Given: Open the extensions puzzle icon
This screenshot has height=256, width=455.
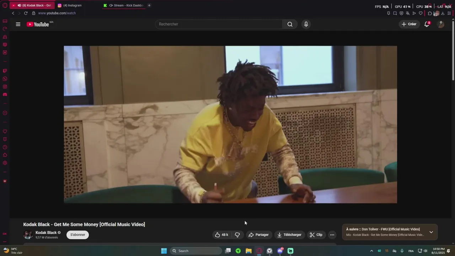Looking at the screenshot, I should pos(430,13).
